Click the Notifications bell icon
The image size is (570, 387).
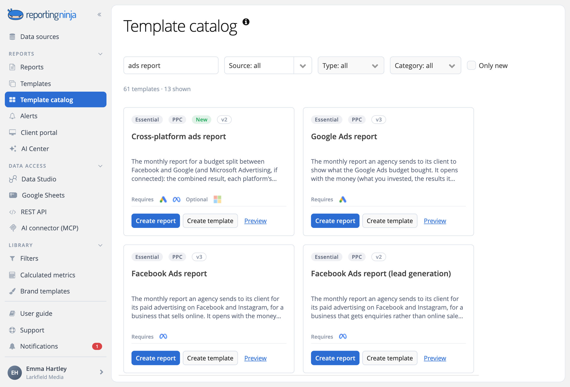point(12,346)
